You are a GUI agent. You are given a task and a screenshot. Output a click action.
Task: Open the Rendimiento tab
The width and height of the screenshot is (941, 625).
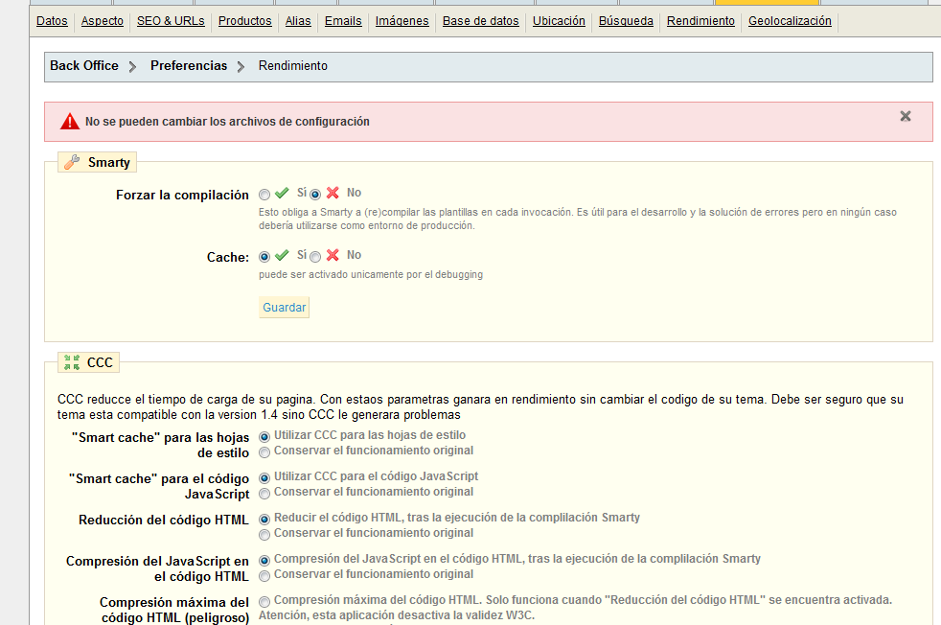tap(700, 21)
